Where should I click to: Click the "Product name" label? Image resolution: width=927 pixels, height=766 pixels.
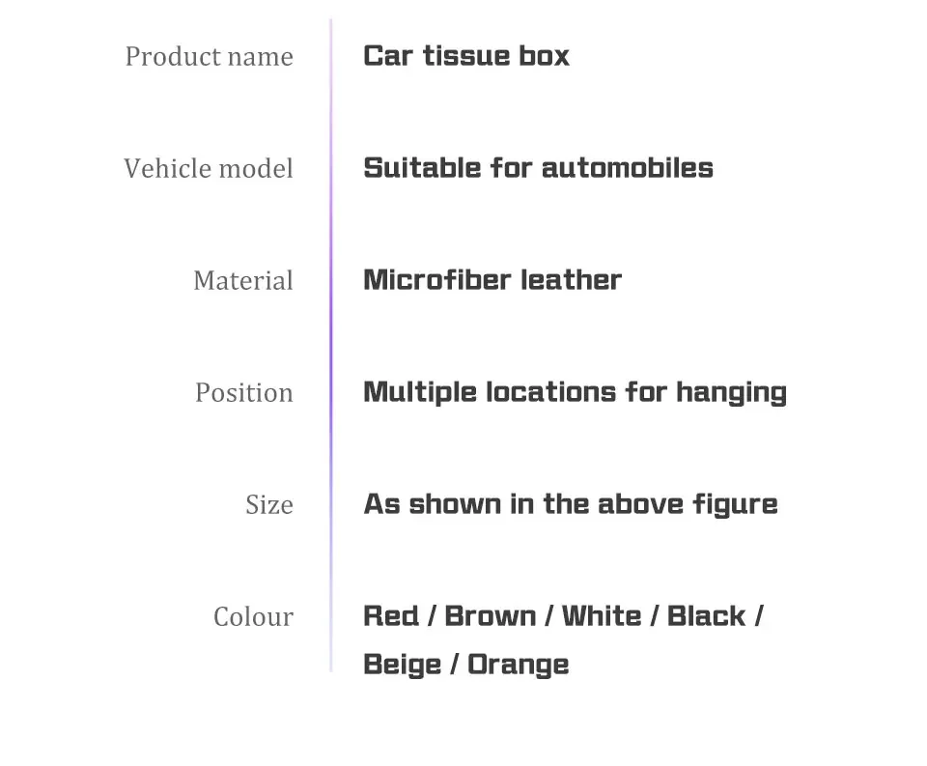pyautogui.click(x=209, y=57)
